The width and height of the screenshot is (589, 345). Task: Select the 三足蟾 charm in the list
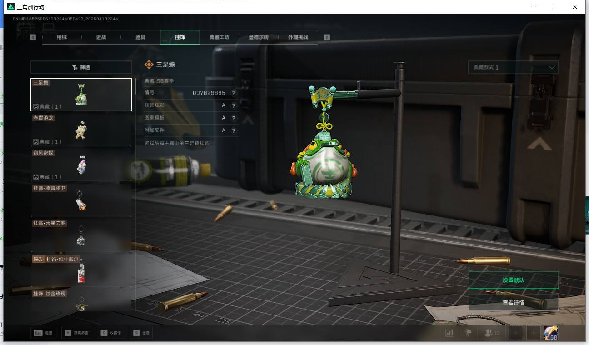(x=81, y=95)
